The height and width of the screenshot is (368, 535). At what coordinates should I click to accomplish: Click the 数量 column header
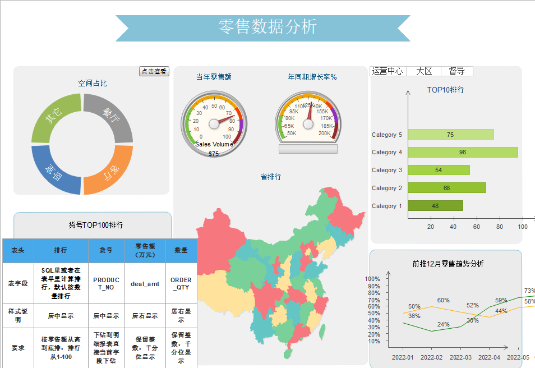(181, 251)
